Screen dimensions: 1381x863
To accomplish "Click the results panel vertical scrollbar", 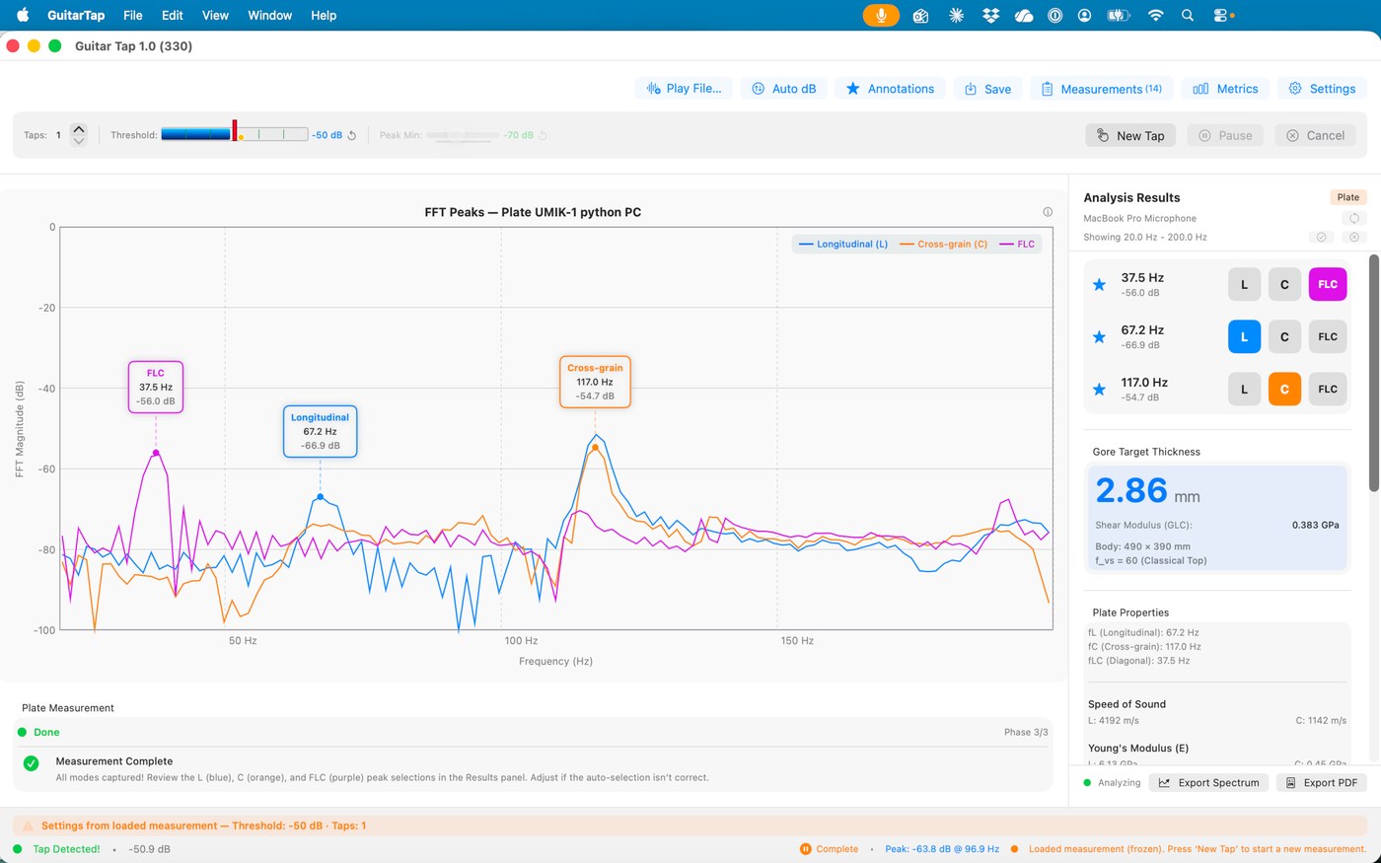I will pos(1374,373).
